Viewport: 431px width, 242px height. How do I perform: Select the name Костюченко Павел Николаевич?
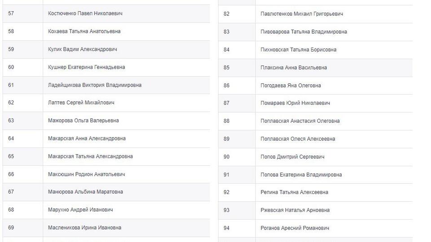[85, 13]
